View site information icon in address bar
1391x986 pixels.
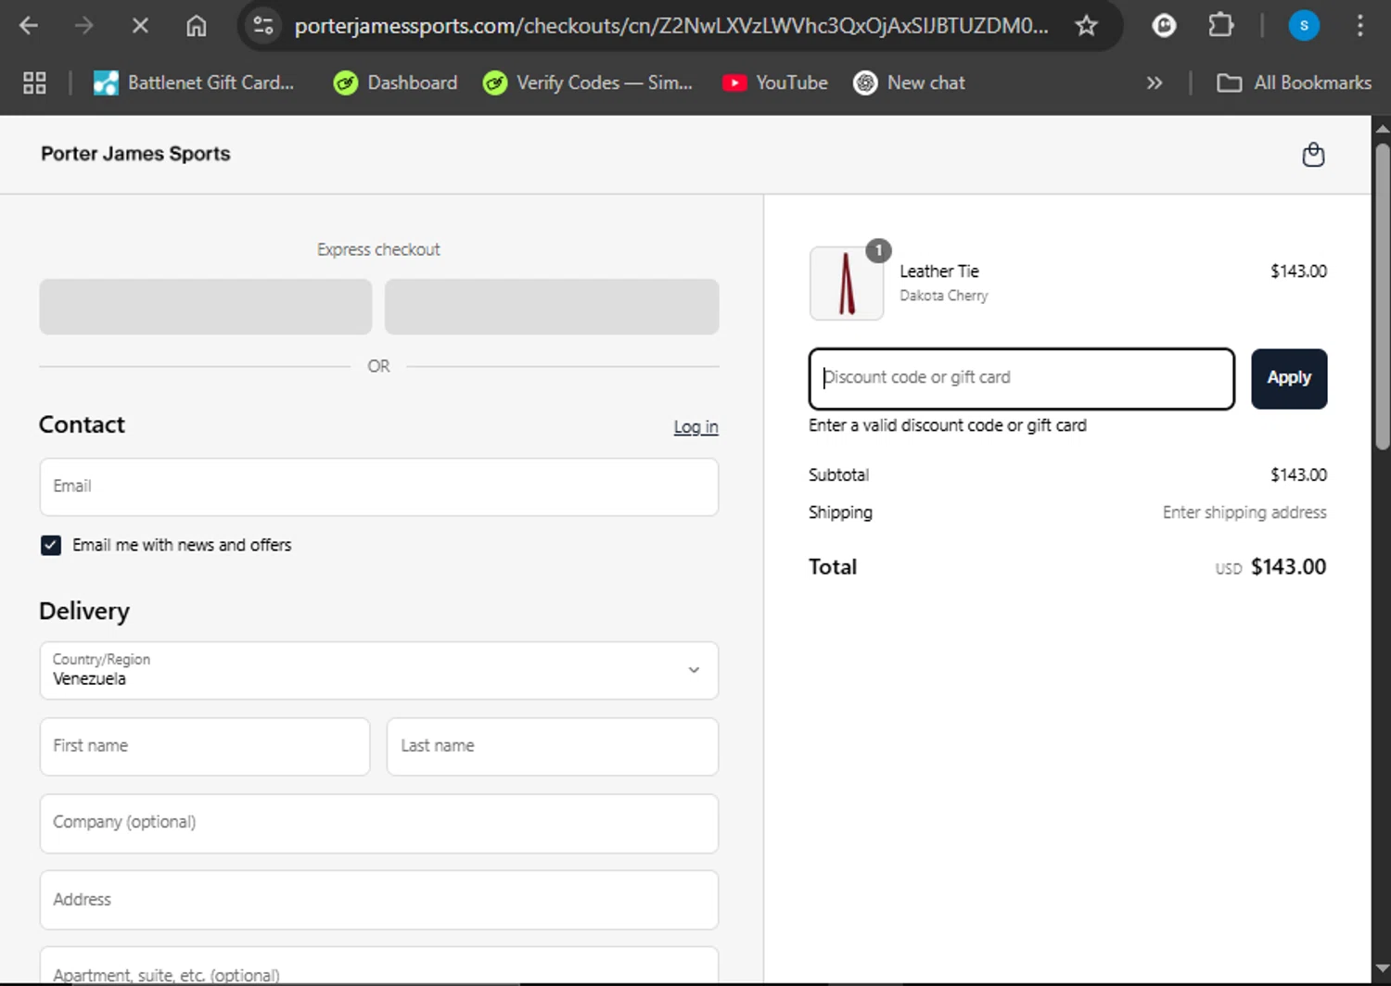point(263,26)
